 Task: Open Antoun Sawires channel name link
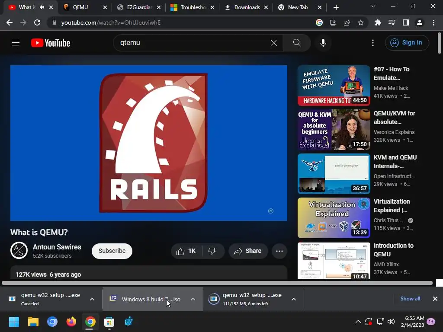click(x=57, y=247)
